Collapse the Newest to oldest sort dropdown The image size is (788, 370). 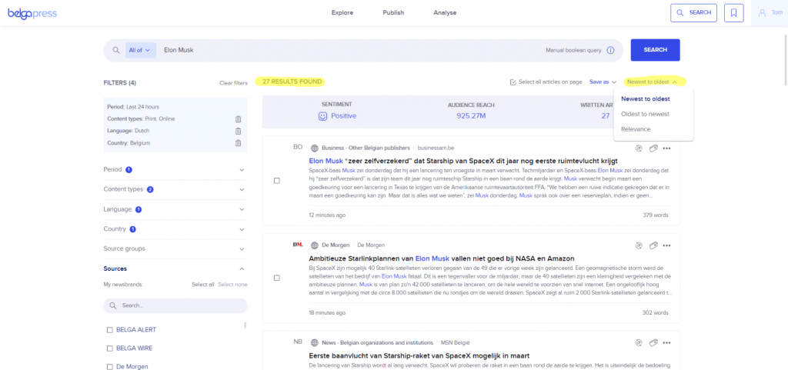coord(653,82)
